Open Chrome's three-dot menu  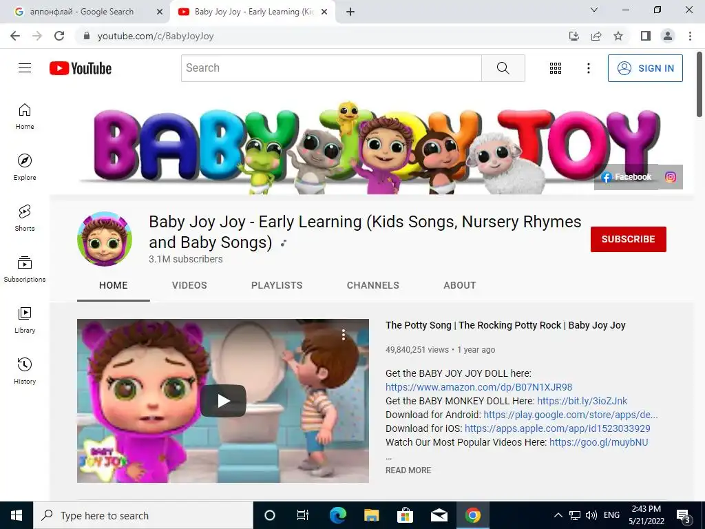[x=690, y=36]
